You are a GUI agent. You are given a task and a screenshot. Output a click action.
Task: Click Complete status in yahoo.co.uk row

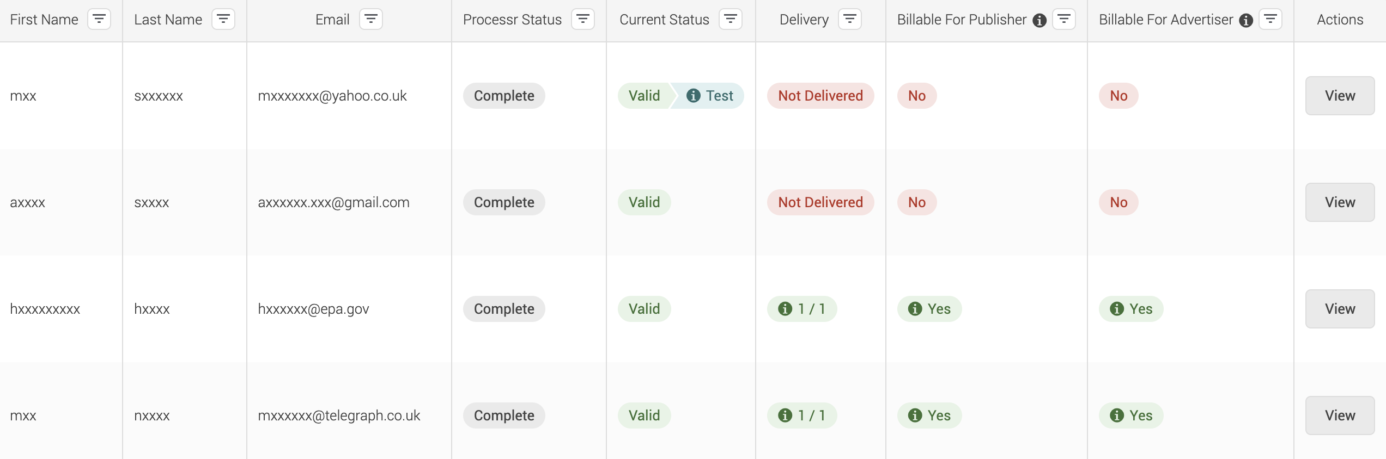[504, 96]
